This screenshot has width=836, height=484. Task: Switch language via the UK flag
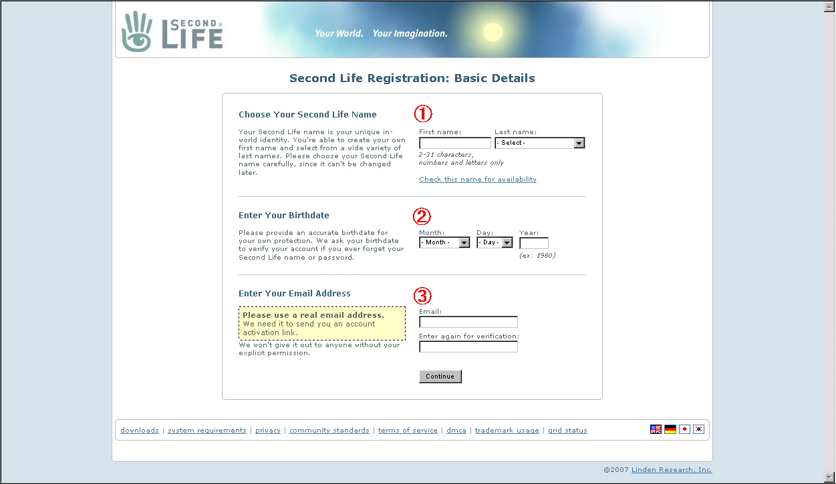656,429
